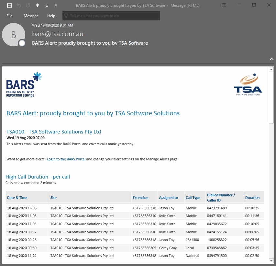The image size is (276, 266).
Task: Click the Redo arrow in title bar
Action: [x=28, y=6]
